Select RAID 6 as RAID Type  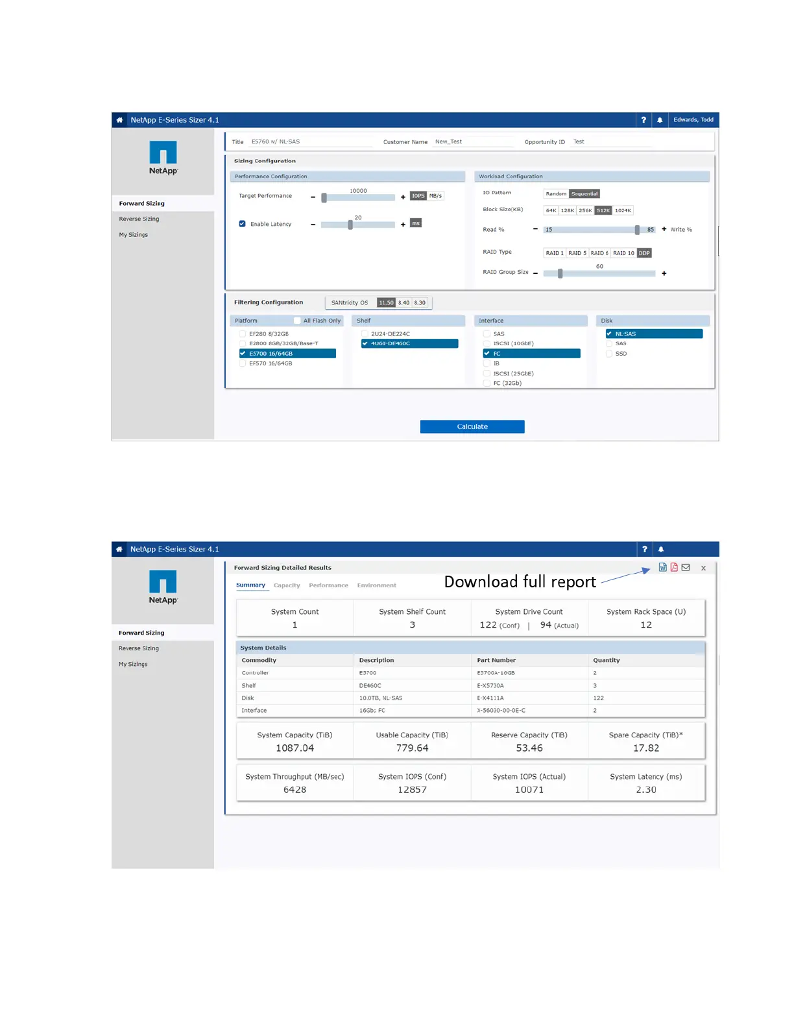599,253
